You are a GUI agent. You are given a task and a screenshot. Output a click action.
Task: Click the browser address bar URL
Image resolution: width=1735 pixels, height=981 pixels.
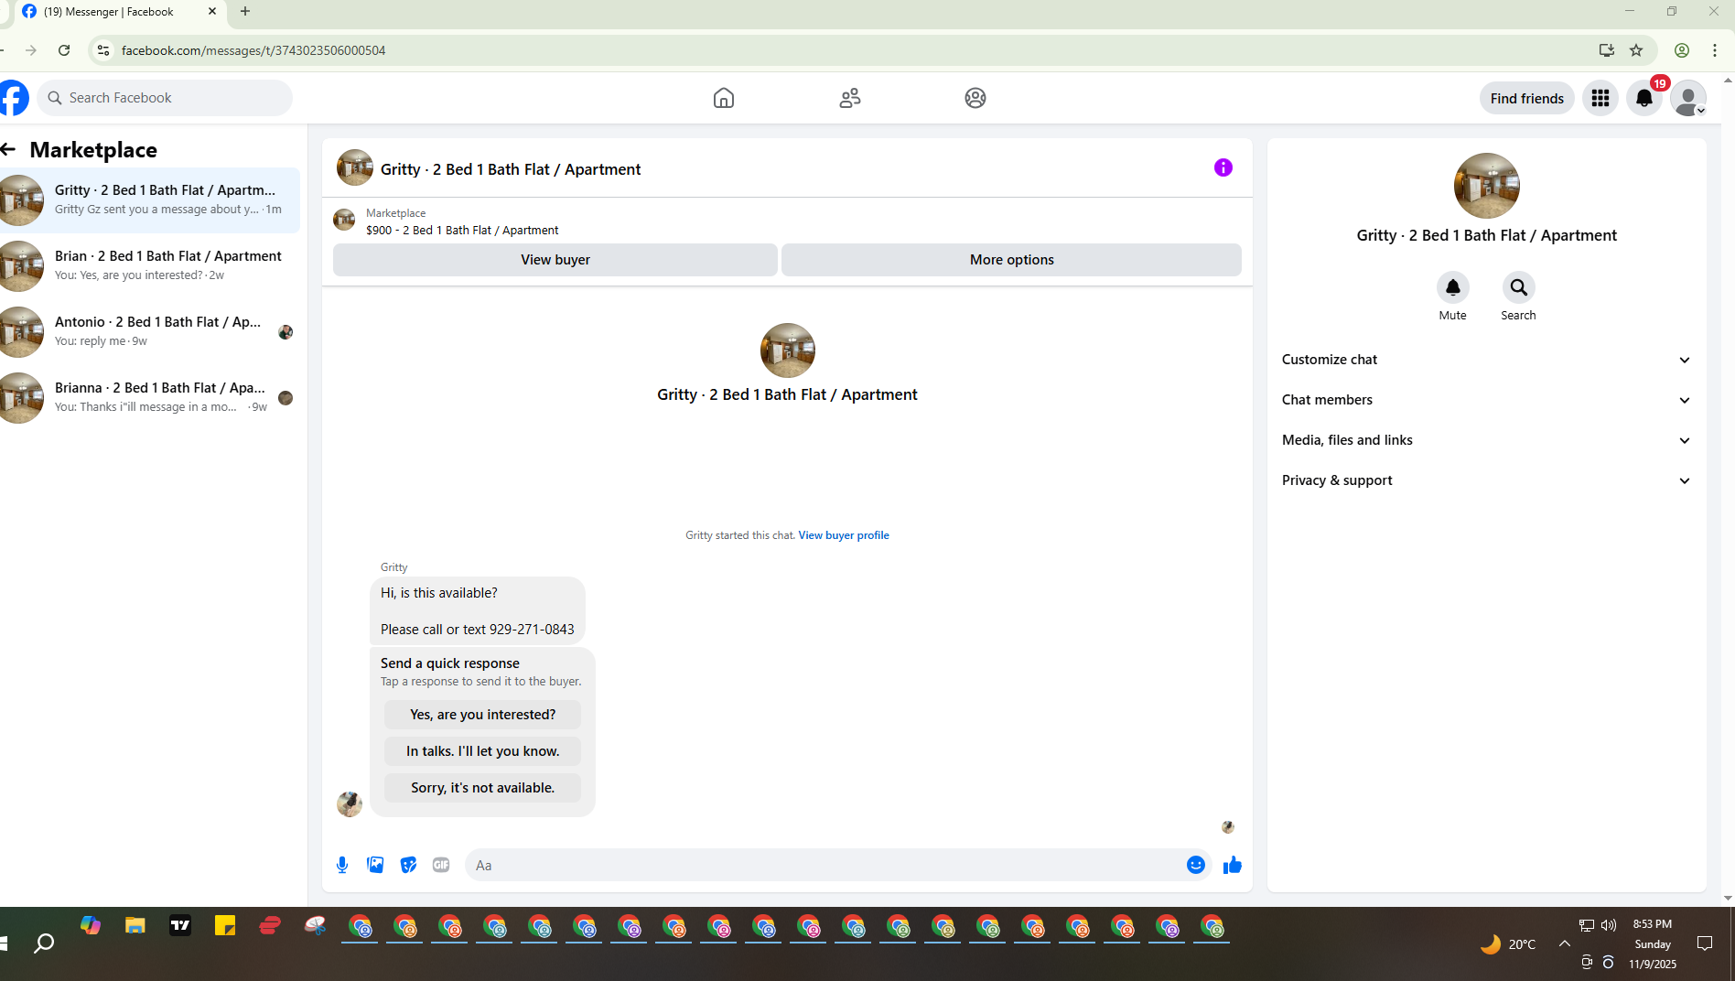[x=253, y=50]
